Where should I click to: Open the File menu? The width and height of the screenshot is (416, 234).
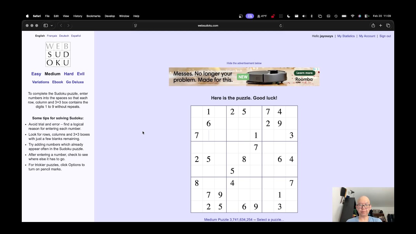click(x=47, y=16)
